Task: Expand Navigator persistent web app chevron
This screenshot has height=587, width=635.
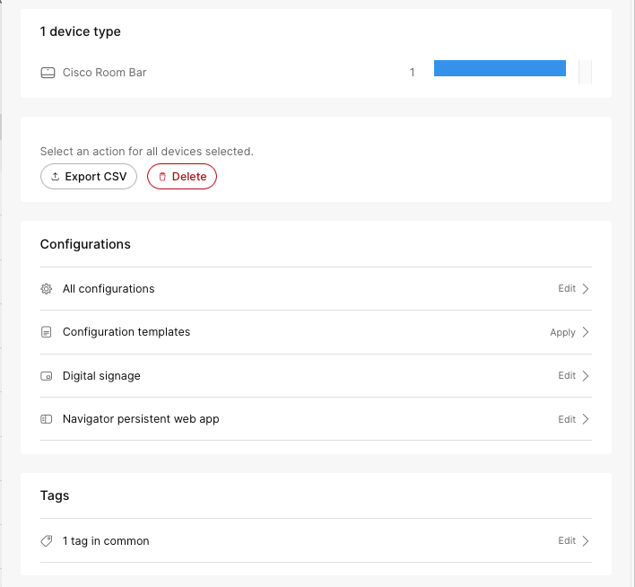Action: tap(586, 419)
